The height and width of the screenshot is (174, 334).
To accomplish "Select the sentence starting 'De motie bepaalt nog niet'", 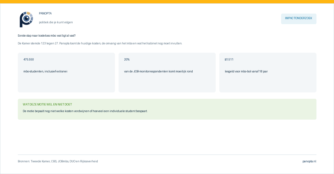I will click(x=85, y=111).
